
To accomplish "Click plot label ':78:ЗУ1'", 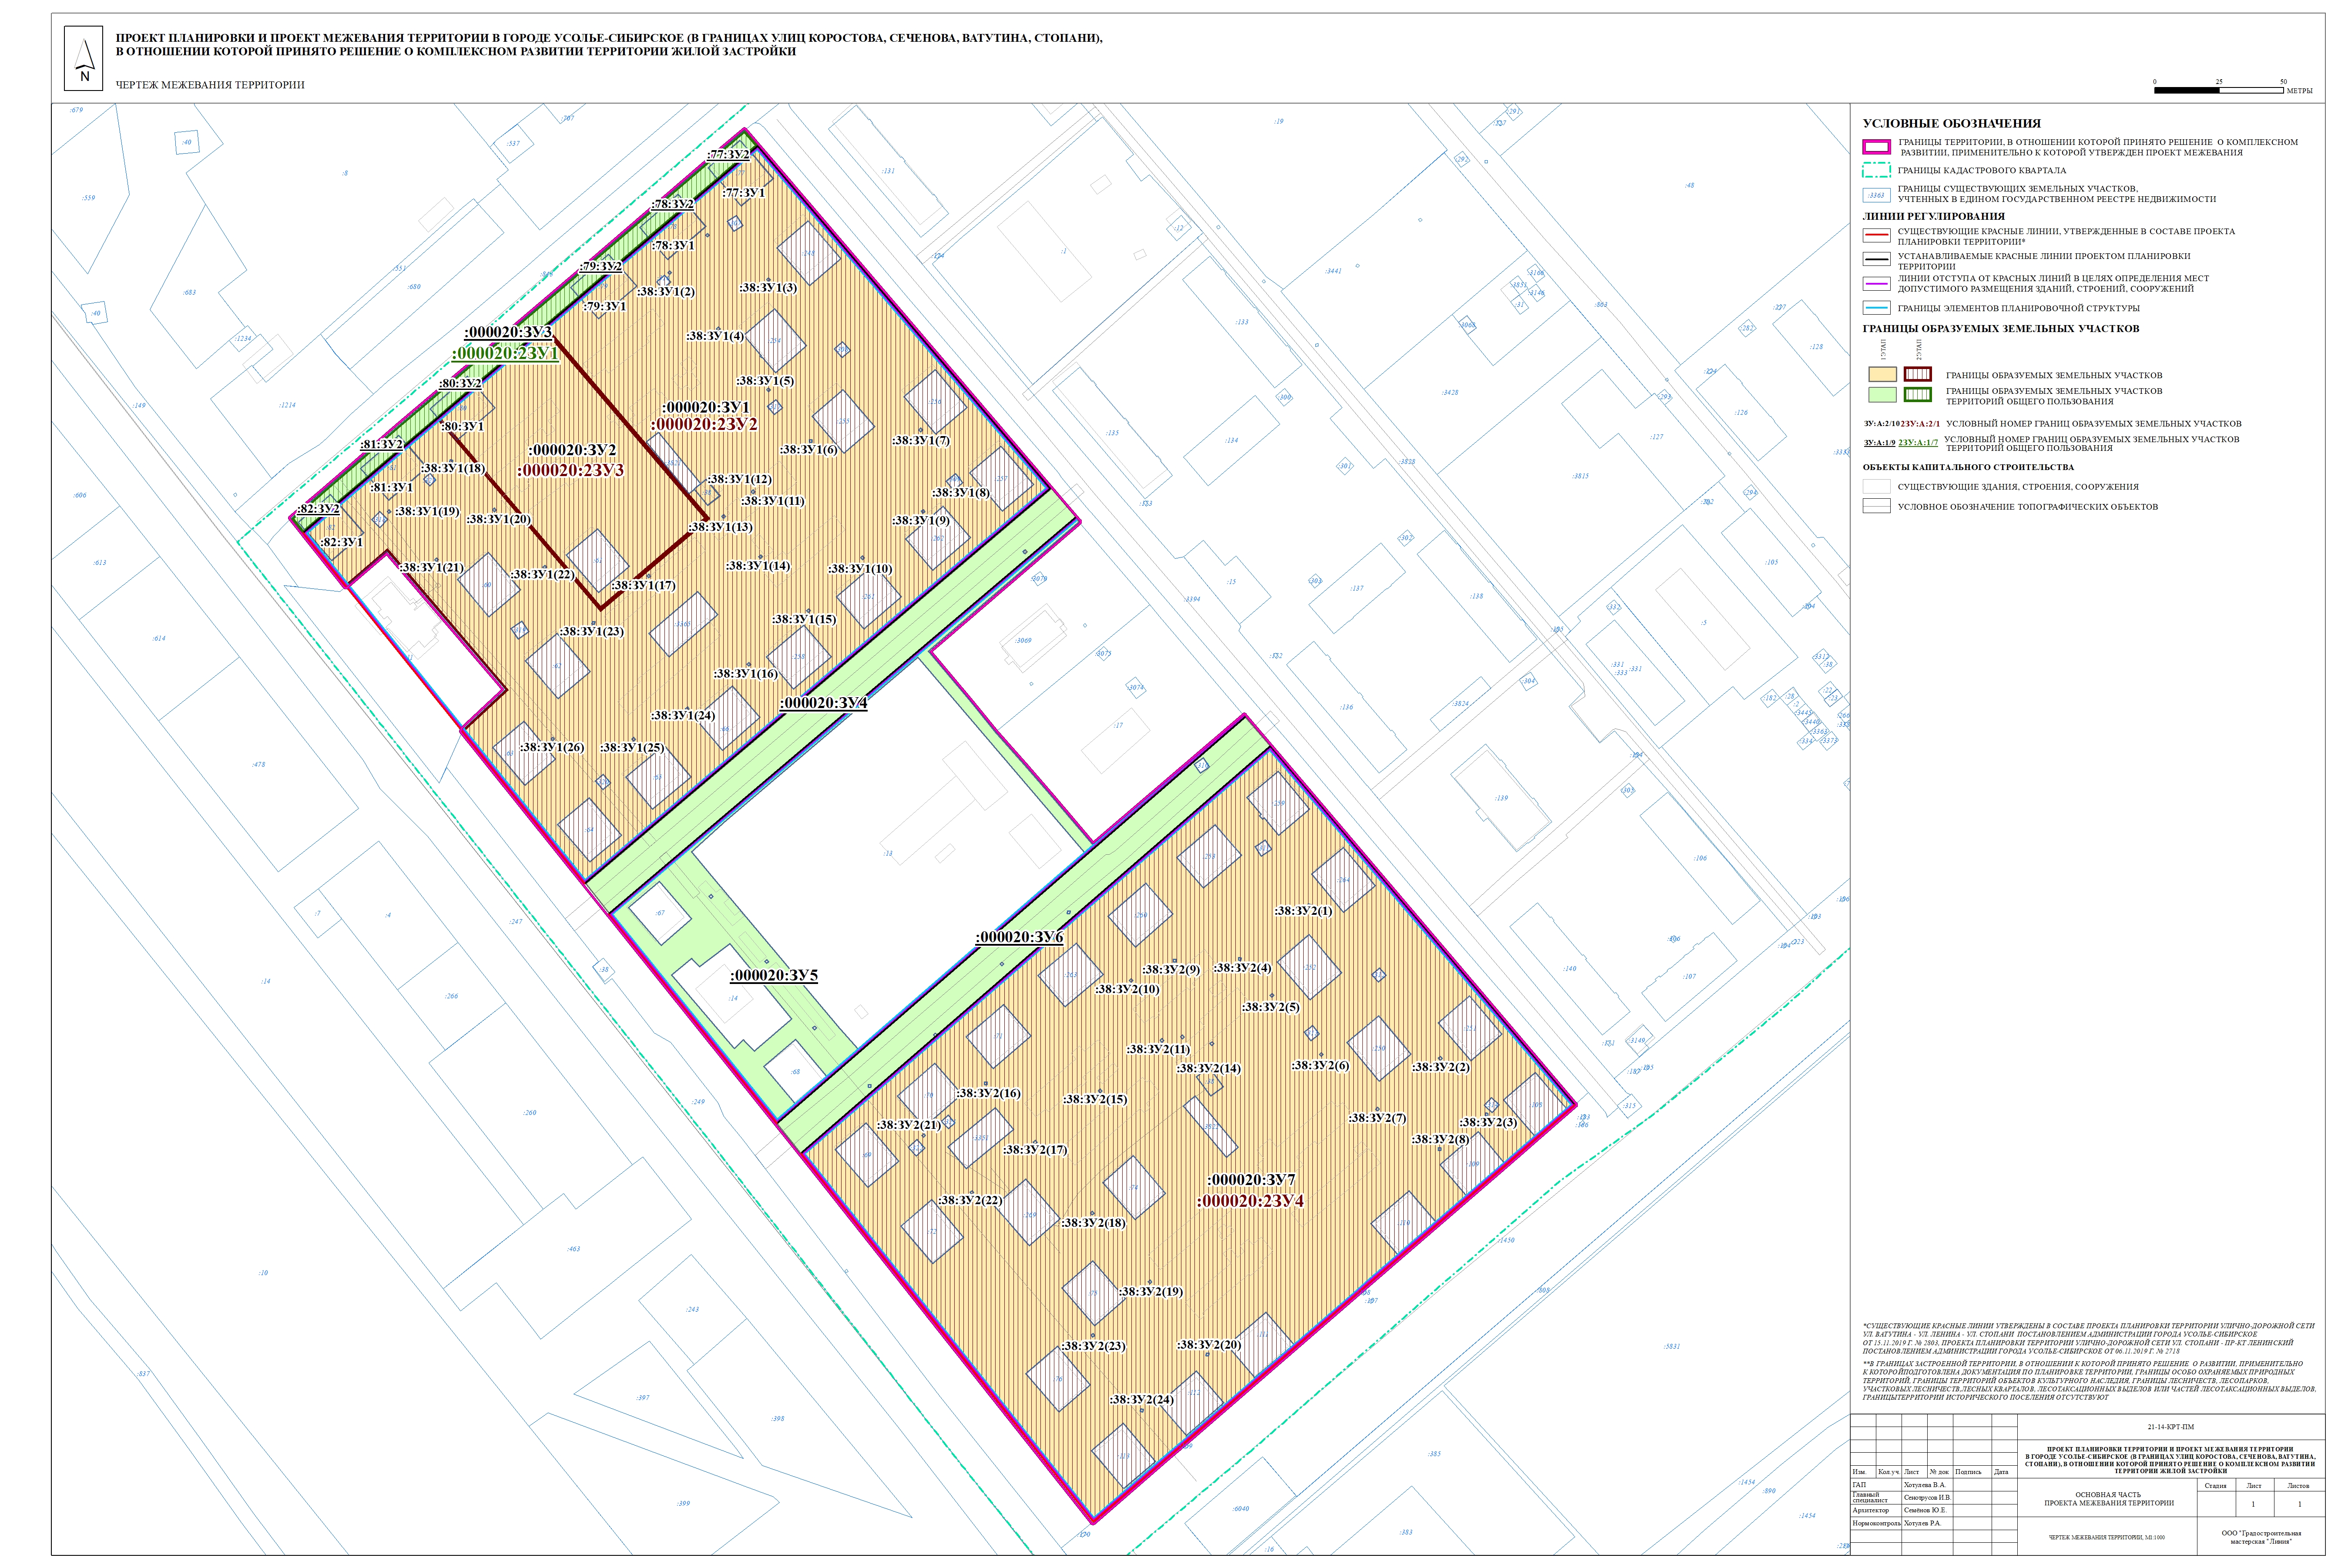I will click(674, 245).
